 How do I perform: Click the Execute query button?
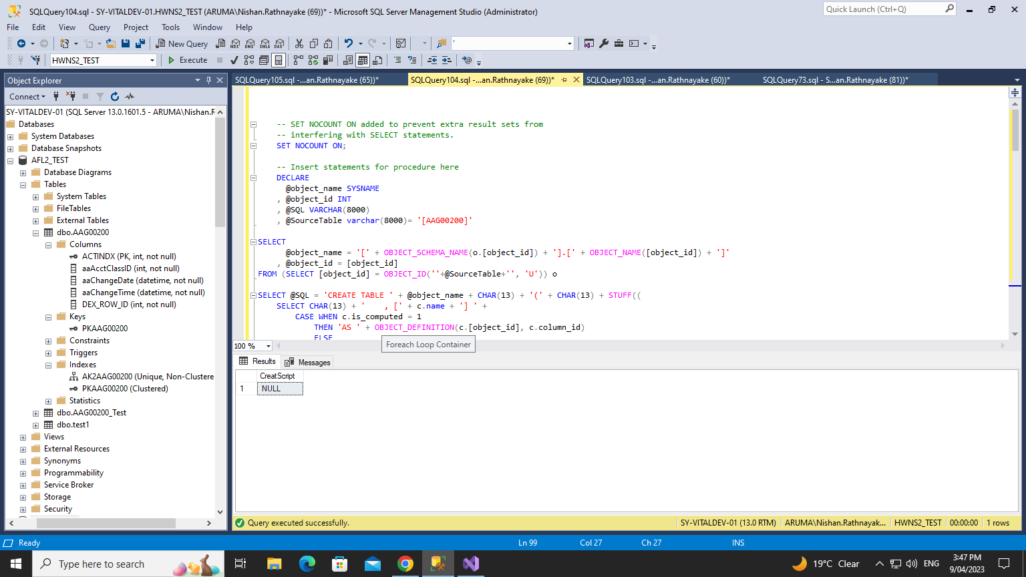pos(188,60)
